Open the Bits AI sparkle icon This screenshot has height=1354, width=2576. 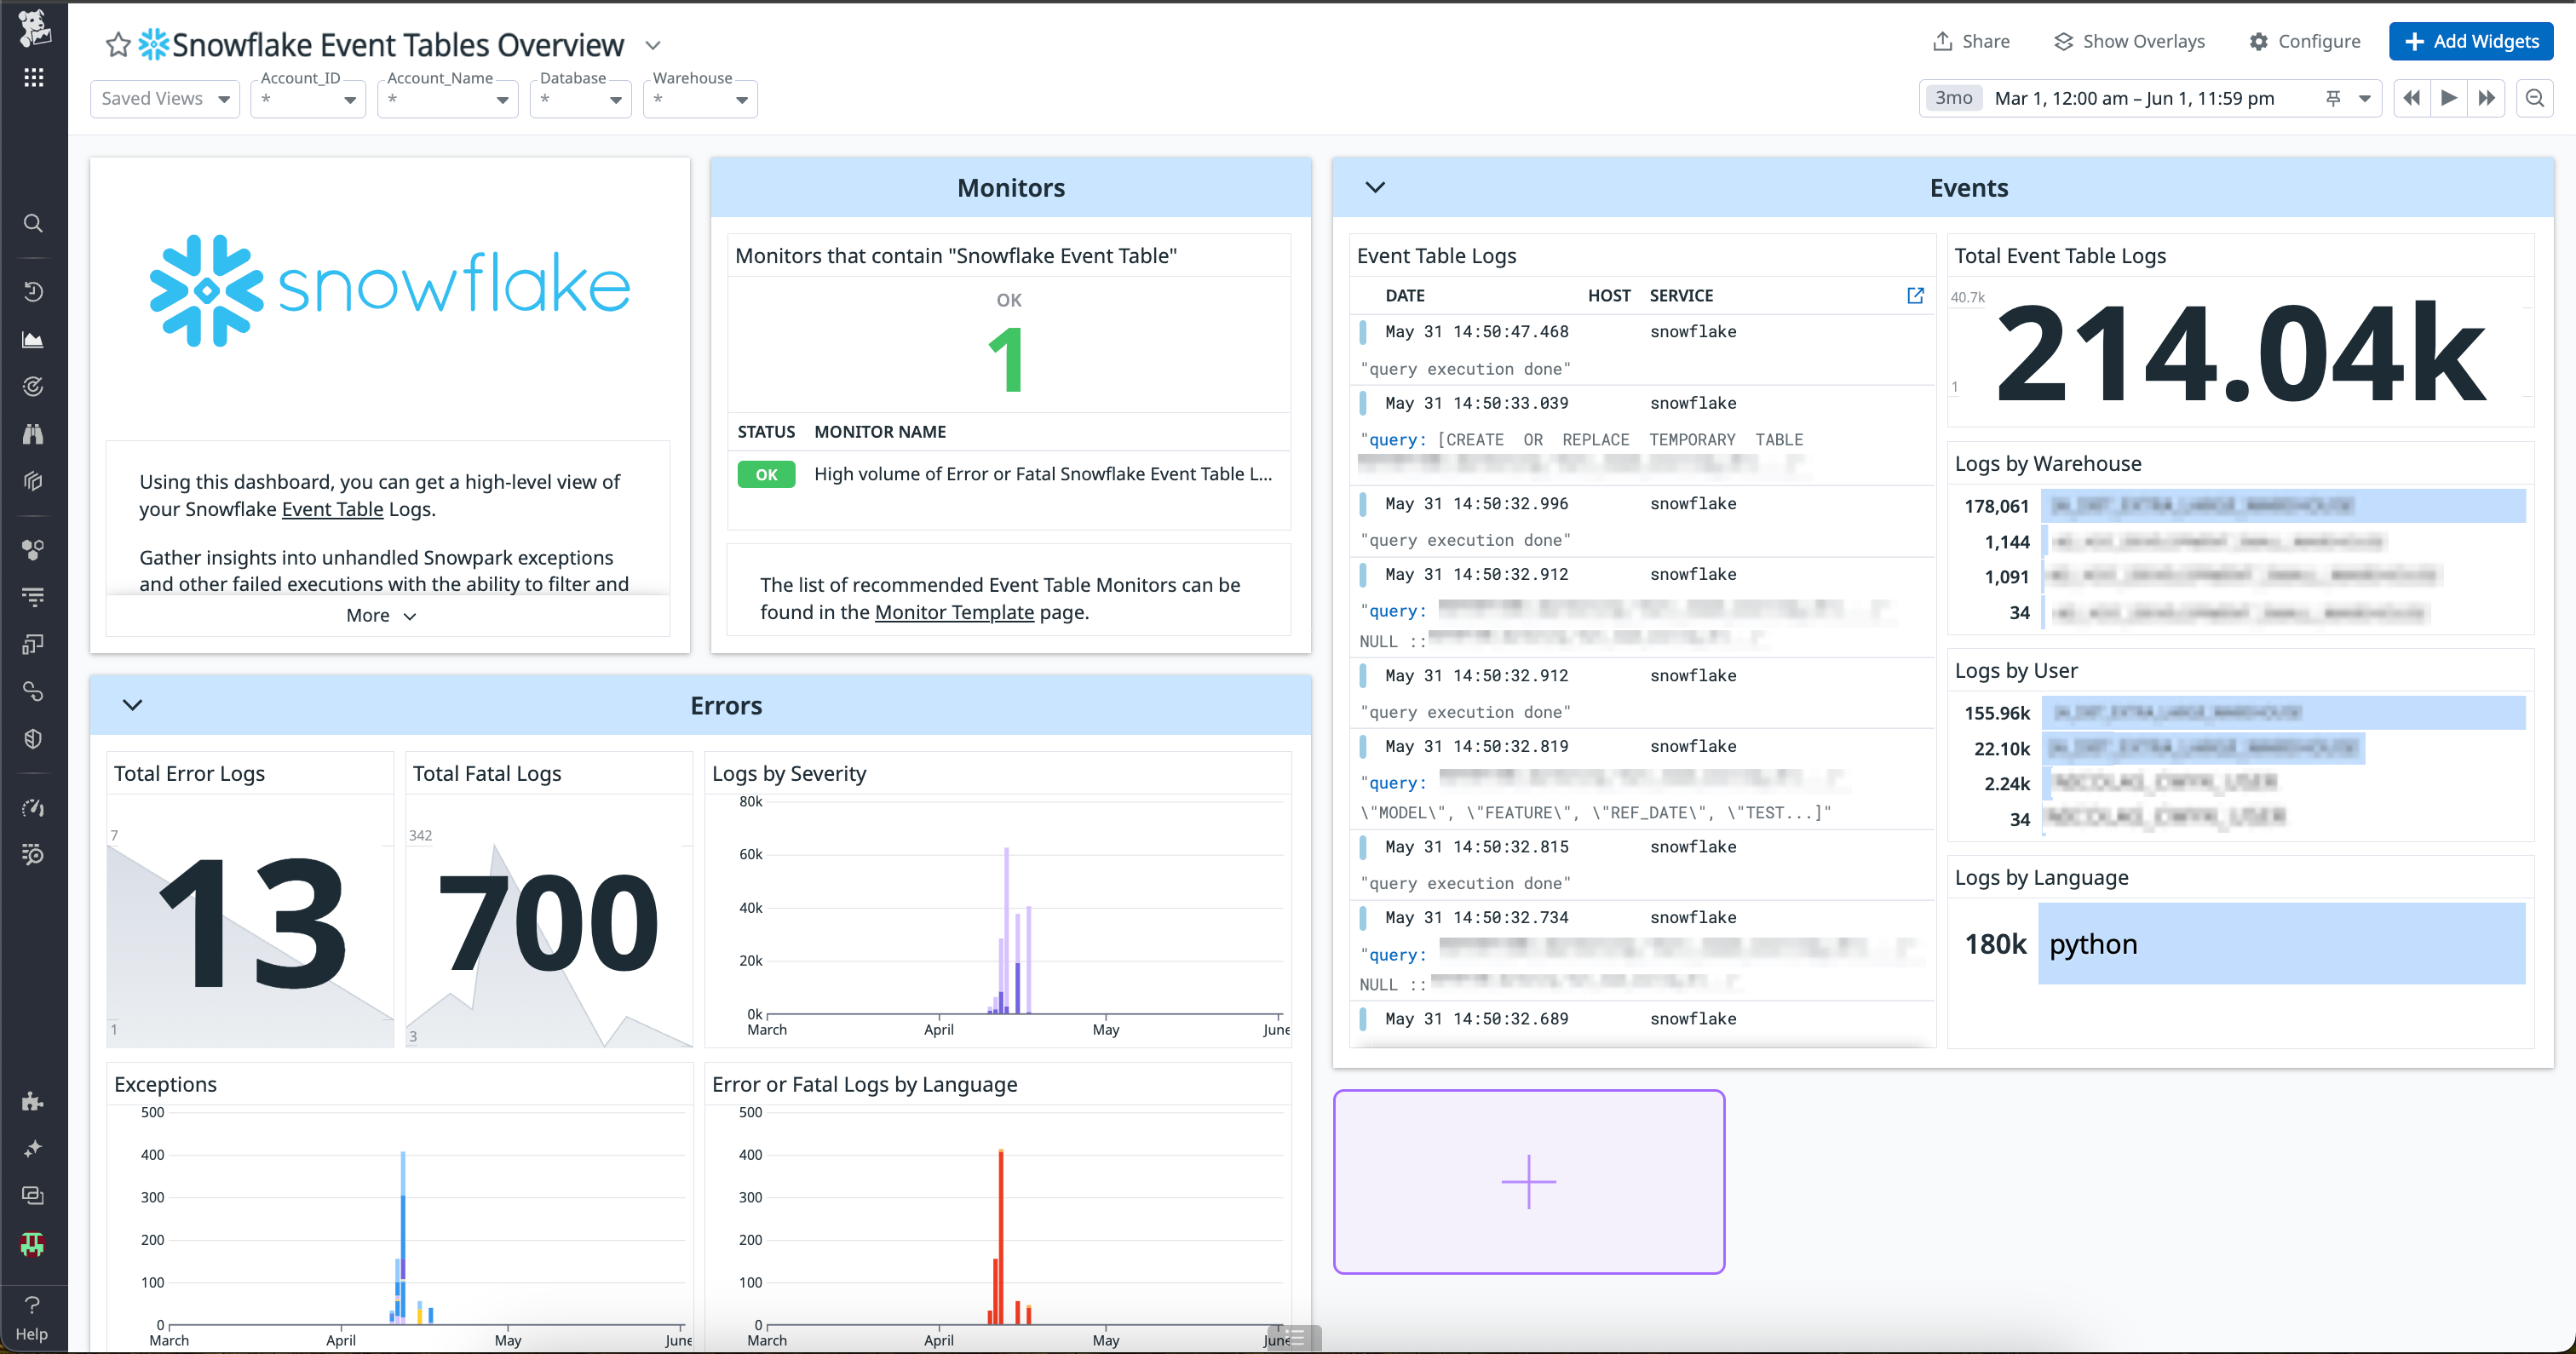coord(33,1148)
